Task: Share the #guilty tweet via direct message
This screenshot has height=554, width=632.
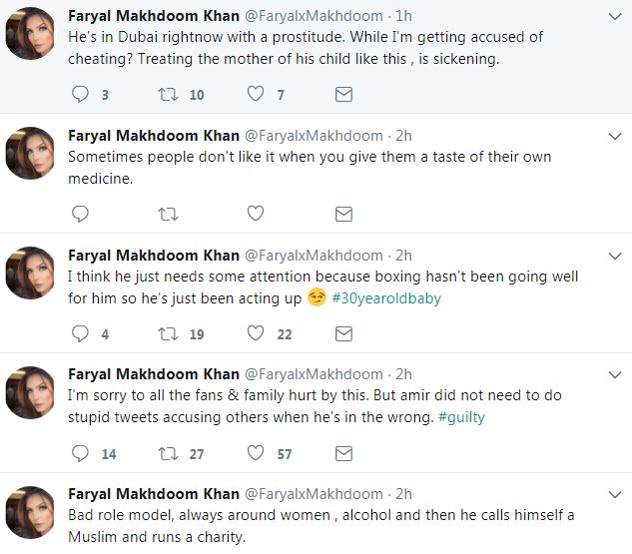Action: coord(343,453)
